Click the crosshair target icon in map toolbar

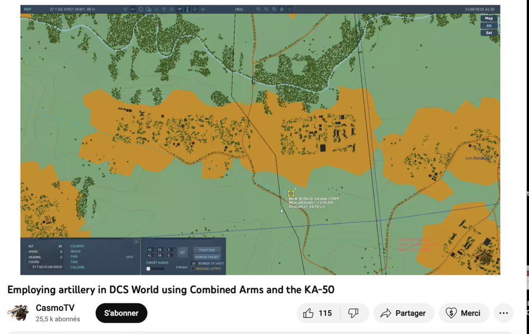tap(172, 9)
